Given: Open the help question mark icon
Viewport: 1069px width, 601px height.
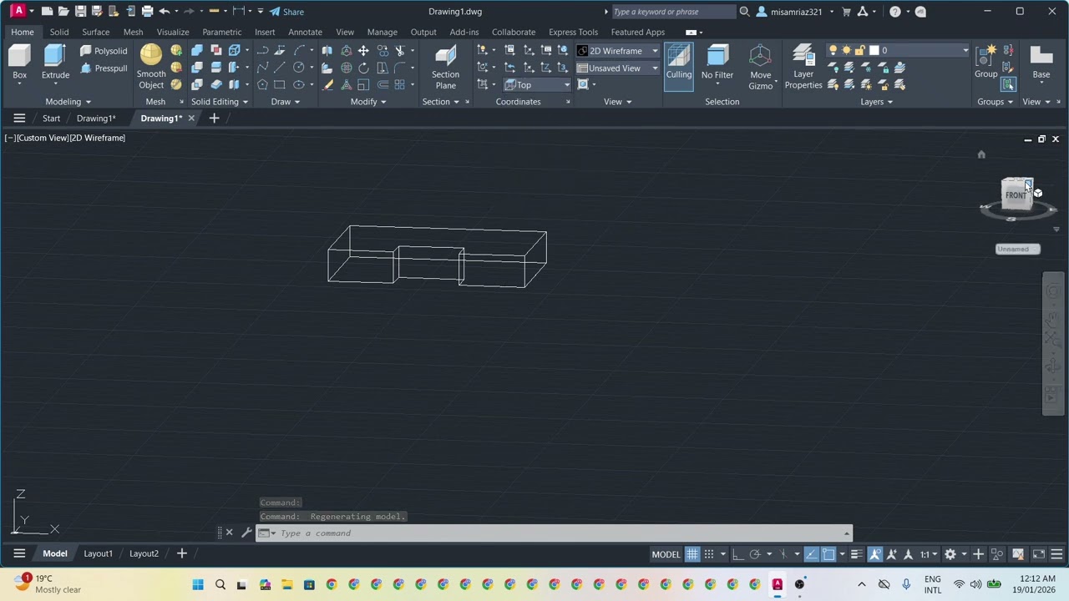Looking at the screenshot, I should tap(895, 12).
